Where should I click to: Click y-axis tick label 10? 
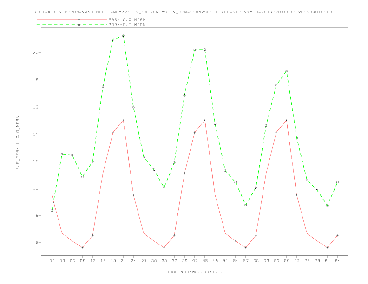35,188
